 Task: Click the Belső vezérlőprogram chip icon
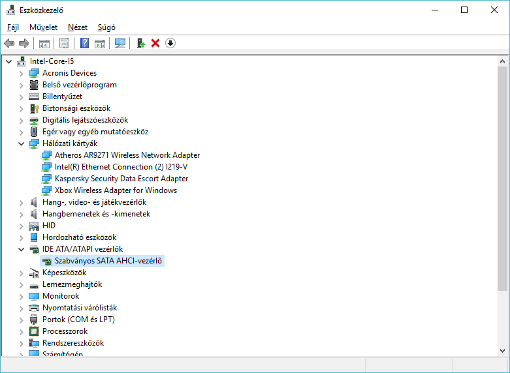tap(34, 85)
